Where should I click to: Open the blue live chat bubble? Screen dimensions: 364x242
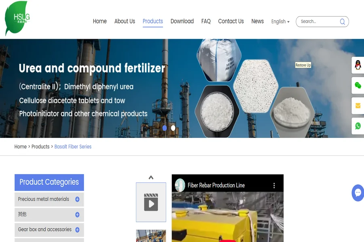358,193
